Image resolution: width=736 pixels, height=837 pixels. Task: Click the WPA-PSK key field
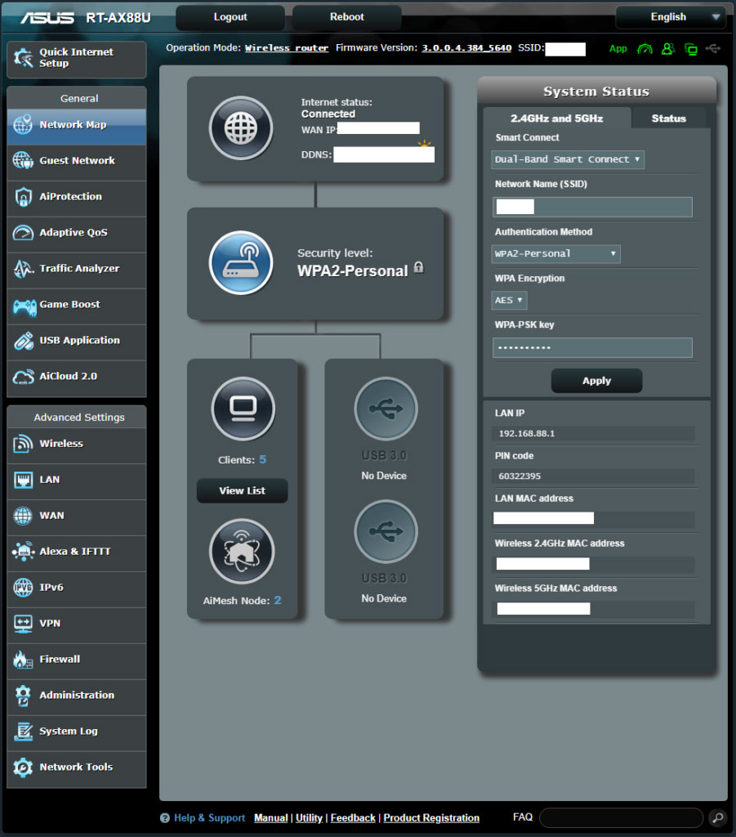[x=592, y=347]
